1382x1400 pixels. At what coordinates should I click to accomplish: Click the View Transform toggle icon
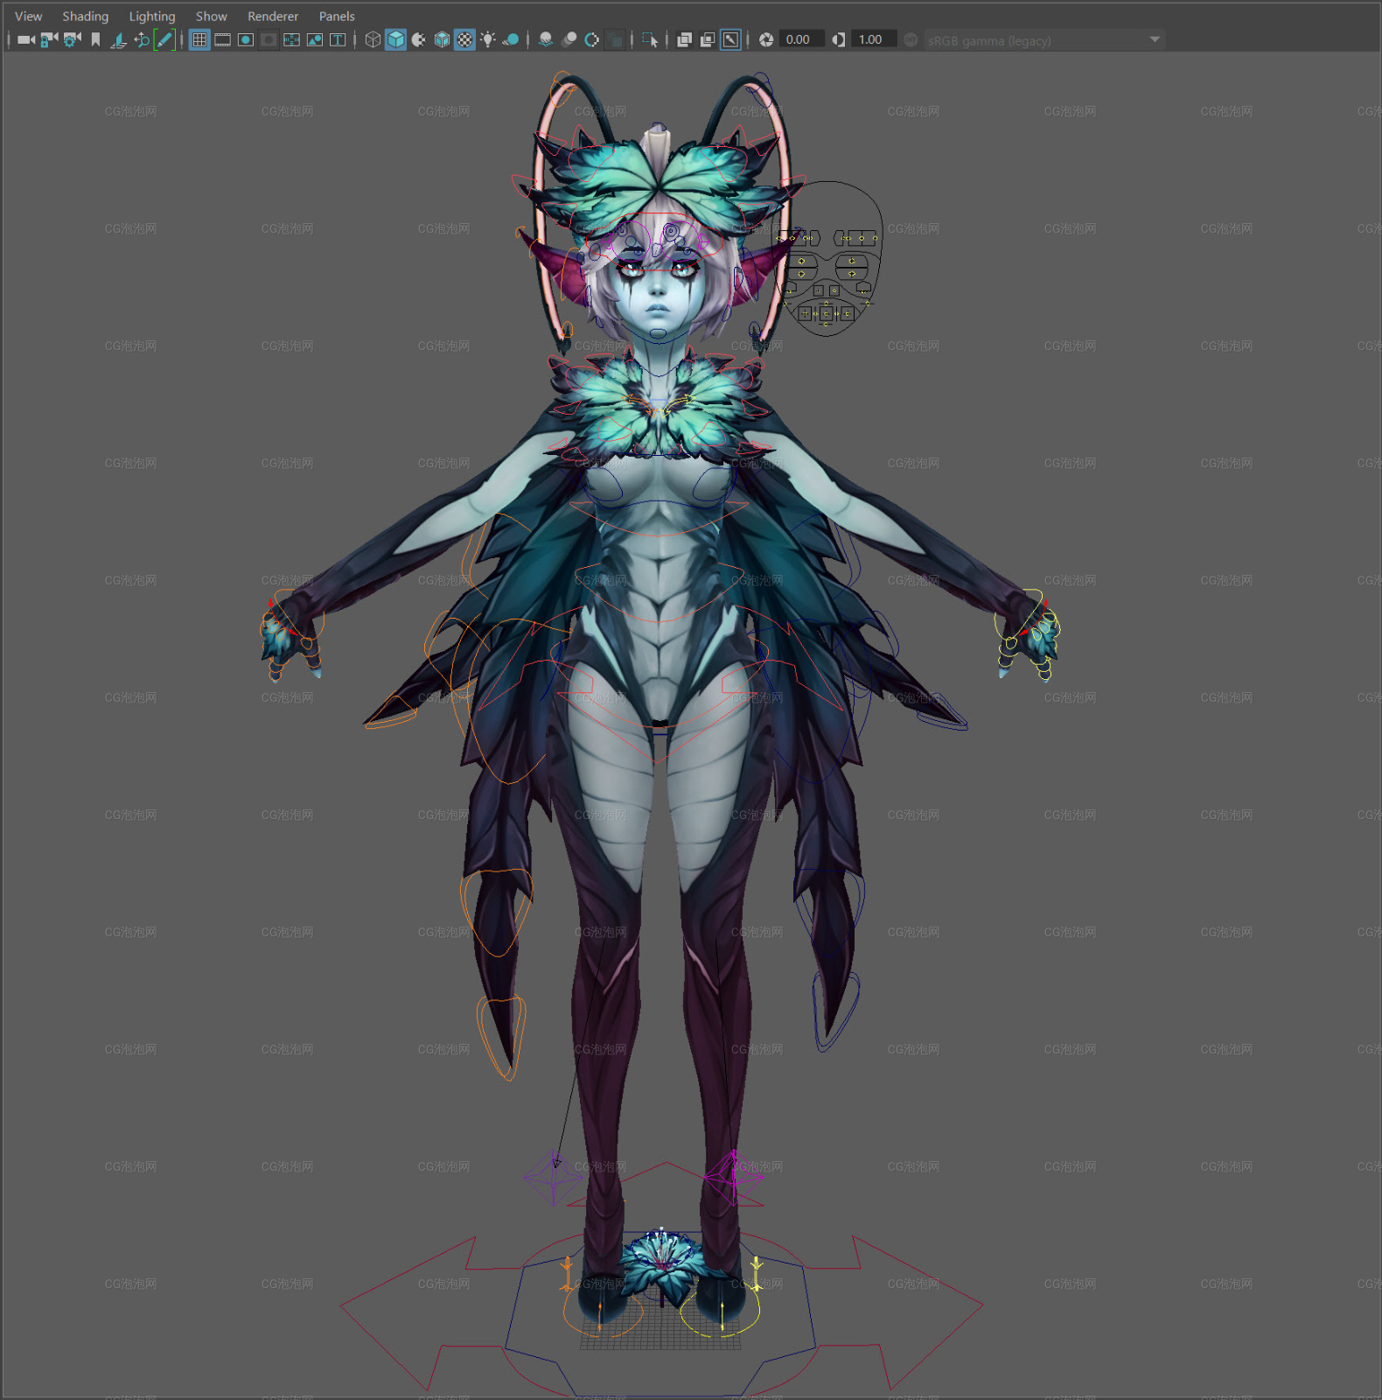(911, 39)
